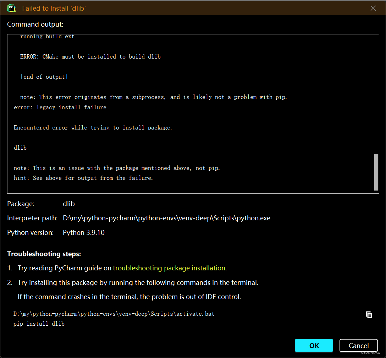Image resolution: width=386 pixels, height=358 pixels.
Task: Copy the terminal commands using copy icon
Action: click(x=369, y=315)
